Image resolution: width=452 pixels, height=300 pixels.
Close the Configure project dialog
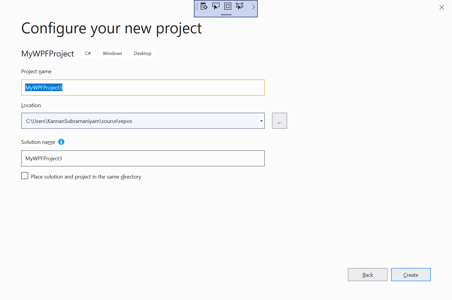[441, 7]
